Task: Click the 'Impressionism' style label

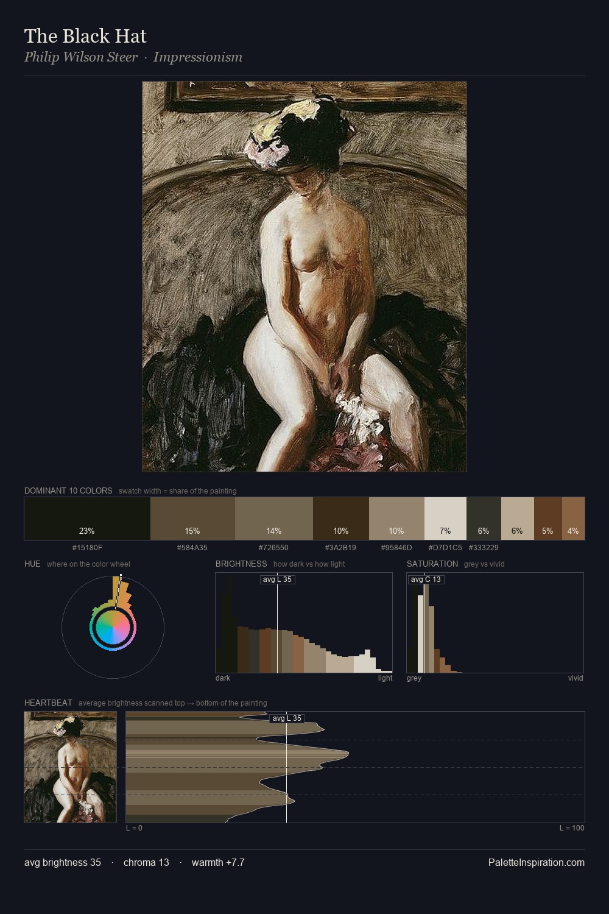Action: [198, 57]
